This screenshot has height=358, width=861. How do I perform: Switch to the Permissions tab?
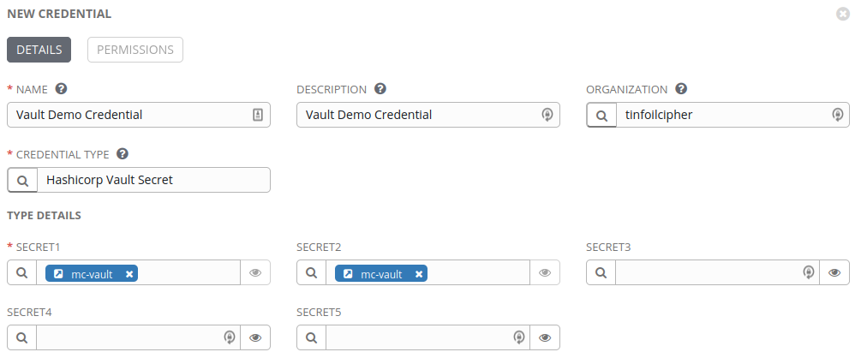pyautogui.click(x=135, y=50)
